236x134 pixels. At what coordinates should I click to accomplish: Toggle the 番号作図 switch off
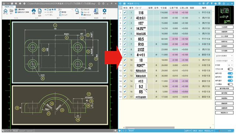pos(230,73)
